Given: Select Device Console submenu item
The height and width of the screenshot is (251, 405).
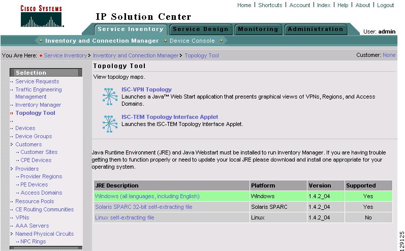Looking at the screenshot, I should (x=192, y=41).
